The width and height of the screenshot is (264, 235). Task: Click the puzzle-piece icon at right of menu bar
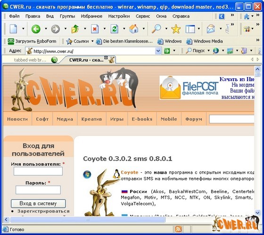click(247, 17)
